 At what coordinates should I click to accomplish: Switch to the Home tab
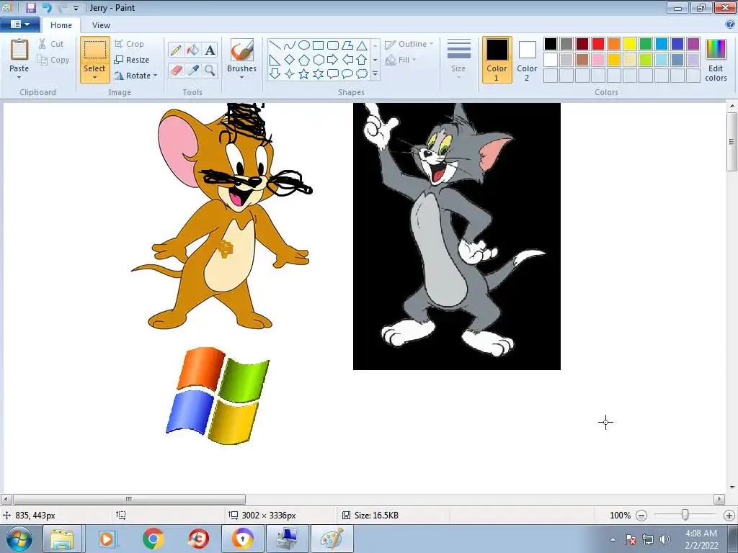(61, 25)
